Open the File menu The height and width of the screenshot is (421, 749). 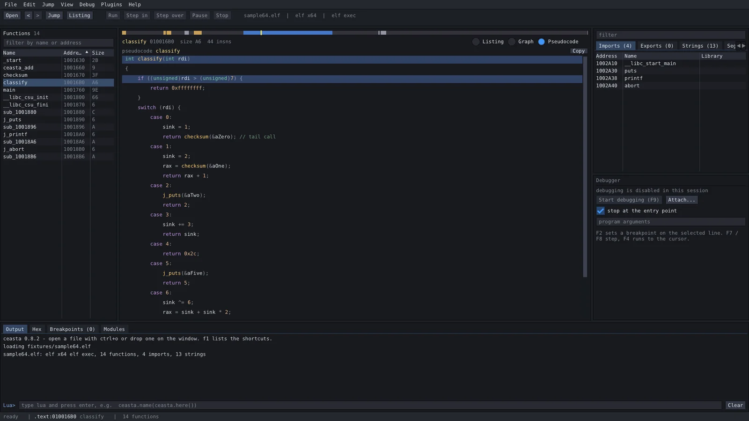pyautogui.click(x=11, y=5)
